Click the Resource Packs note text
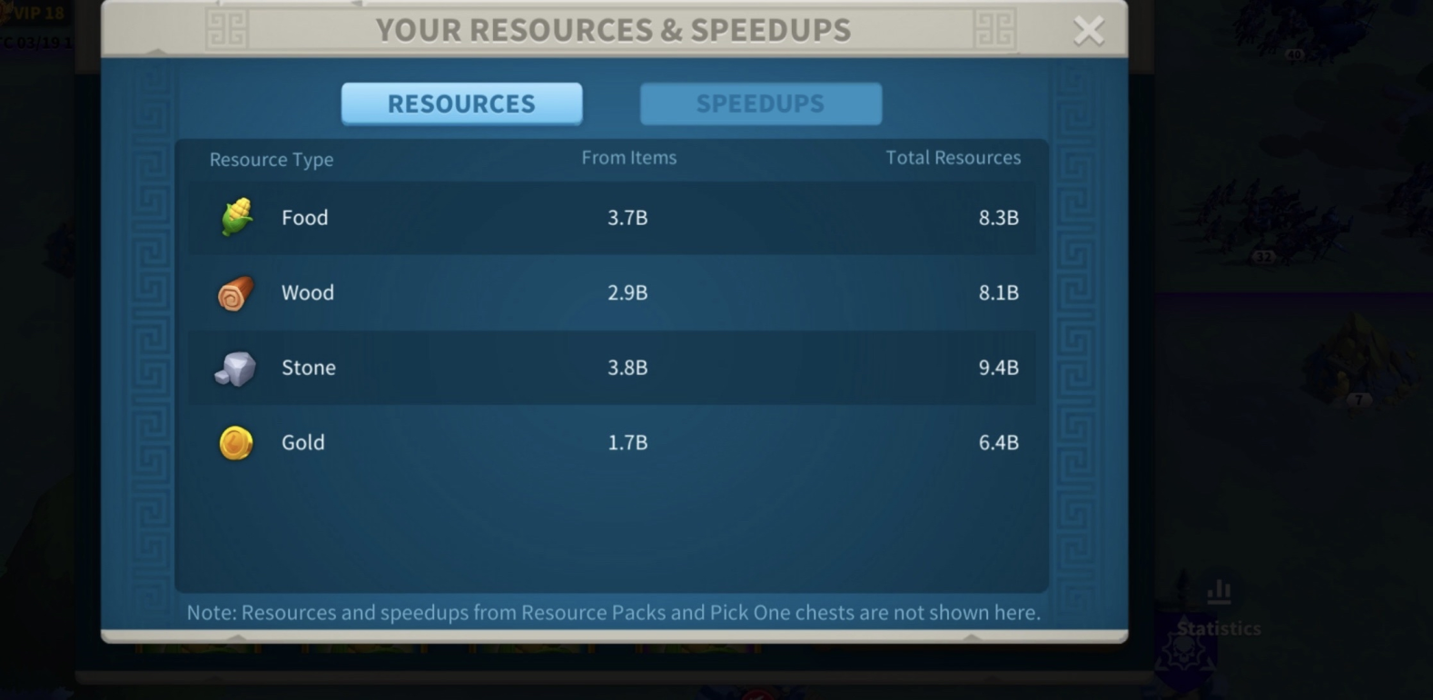This screenshot has width=1433, height=700. pos(613,613)
